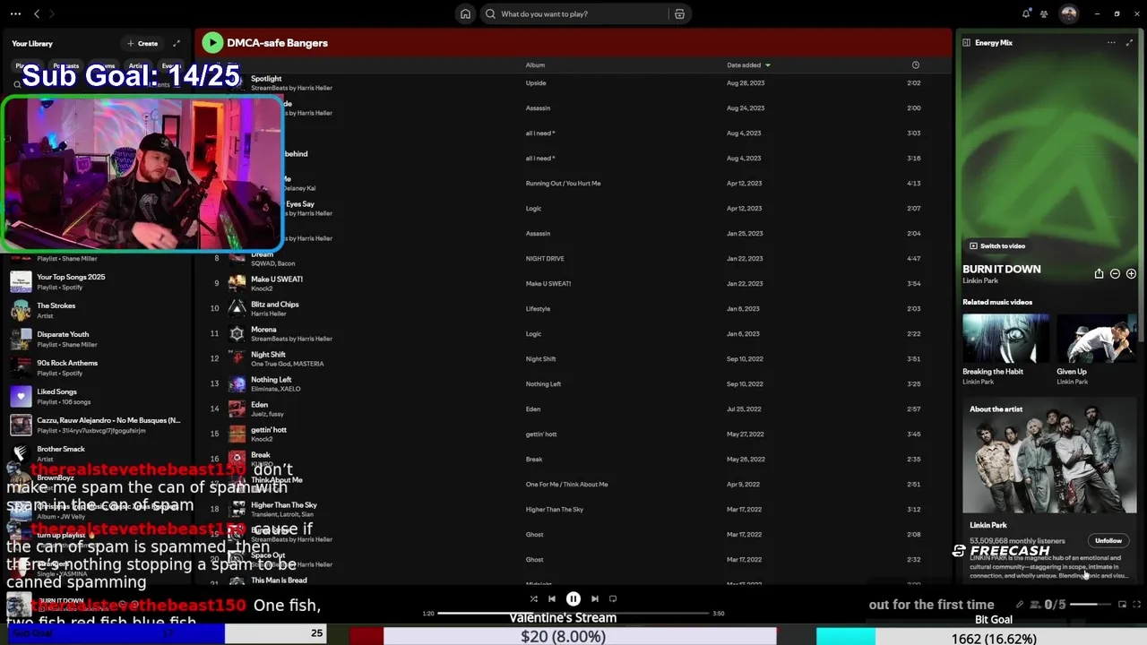
Task: Open Disparate Youth playlist
Action: (x=96, y=339)
